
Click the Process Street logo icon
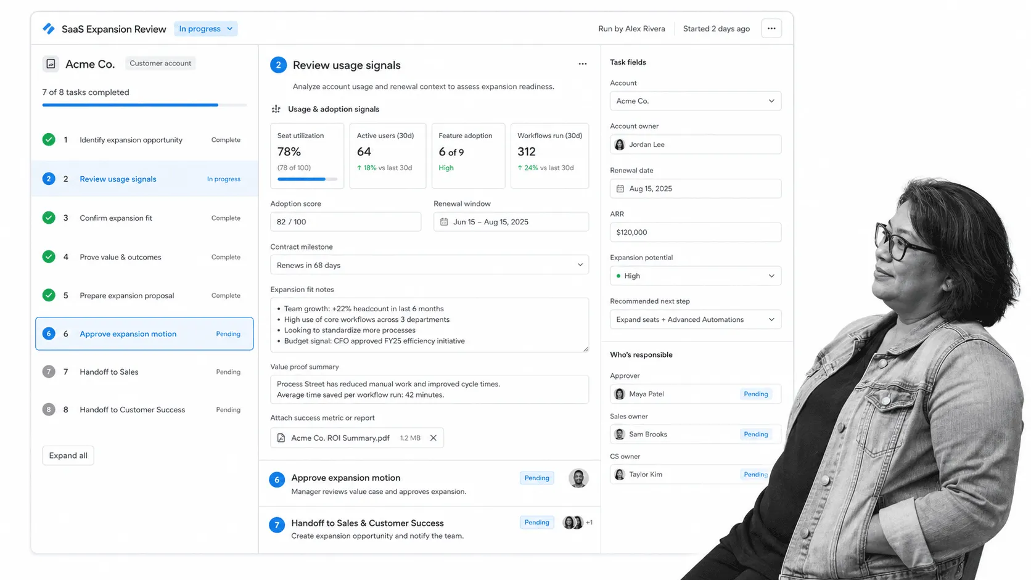click(x=49, y=29)
